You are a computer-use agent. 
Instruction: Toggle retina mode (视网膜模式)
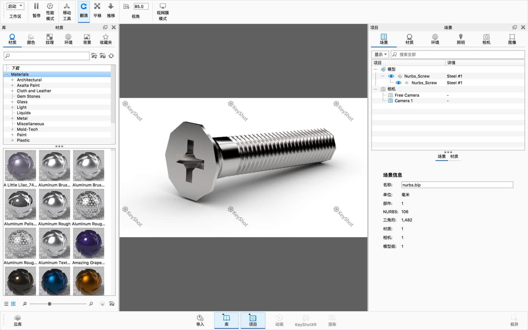point(163,12)
